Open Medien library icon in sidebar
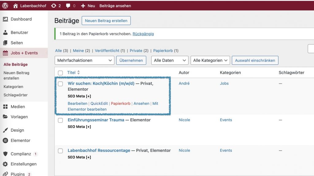The image size is (314, 176). click(5, 107)
